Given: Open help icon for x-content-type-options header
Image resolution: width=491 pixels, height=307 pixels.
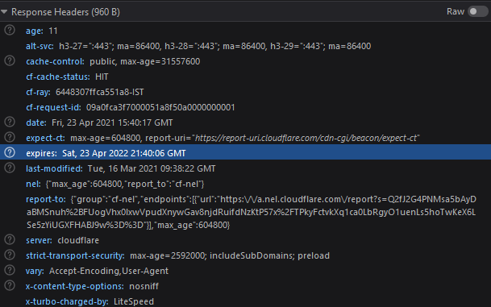Looking at the screenshot, I should (x=10, y=286).
